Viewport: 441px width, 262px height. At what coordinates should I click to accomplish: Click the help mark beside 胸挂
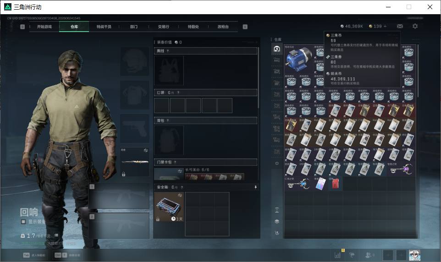[x=168, y=51]
